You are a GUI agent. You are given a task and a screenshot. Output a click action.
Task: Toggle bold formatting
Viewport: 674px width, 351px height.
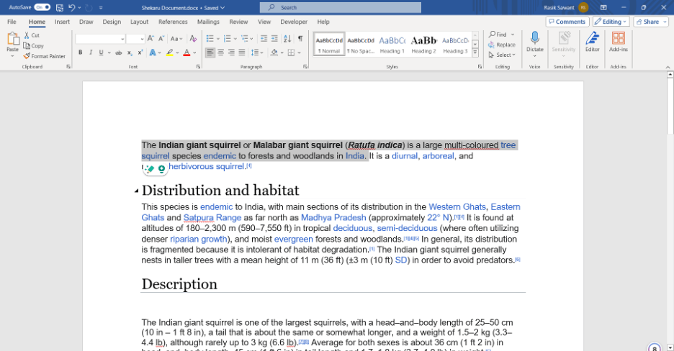[81, 53]
